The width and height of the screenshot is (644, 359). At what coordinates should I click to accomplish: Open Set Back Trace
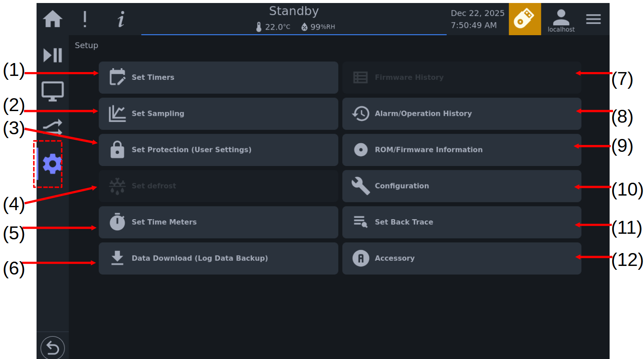click(x=462, y=222)
